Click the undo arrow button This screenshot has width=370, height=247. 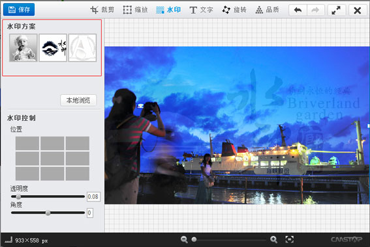click(298, 10)
